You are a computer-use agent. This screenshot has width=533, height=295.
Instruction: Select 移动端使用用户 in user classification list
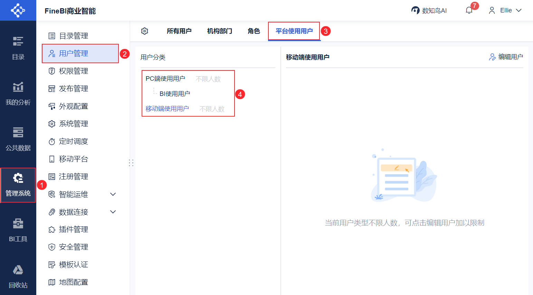point(167,108)
